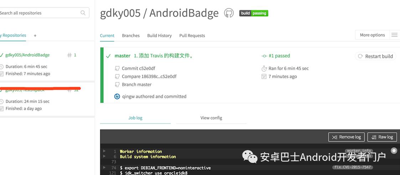
Task: Click icon beside Branch master
Action: coord(117,84)
